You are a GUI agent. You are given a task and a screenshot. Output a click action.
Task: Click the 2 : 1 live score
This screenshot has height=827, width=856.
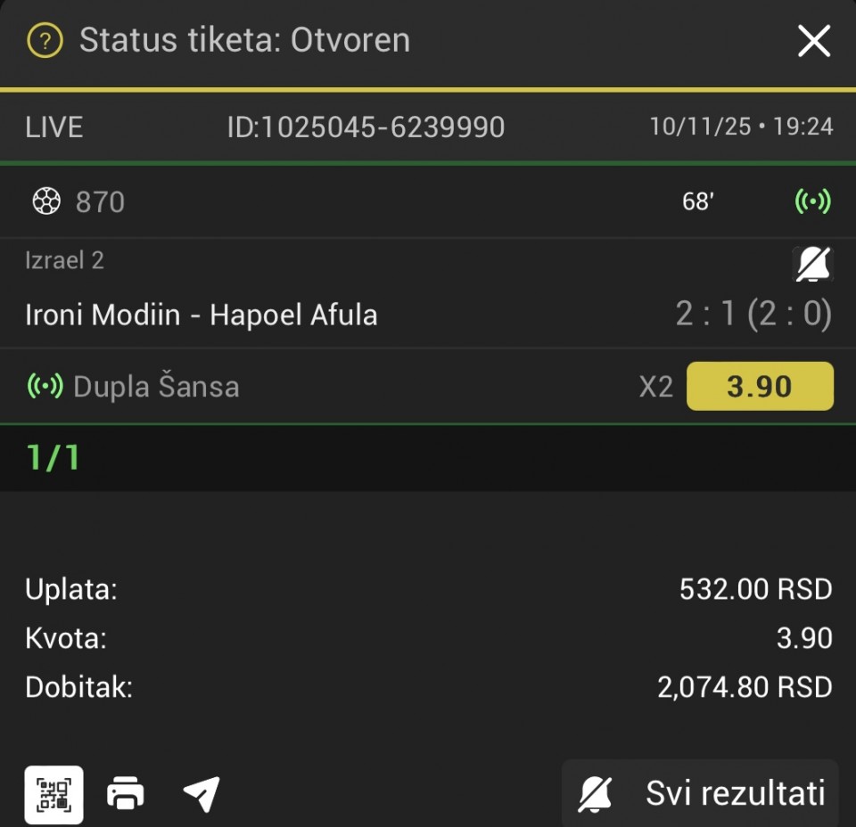[x=706, y=315]
